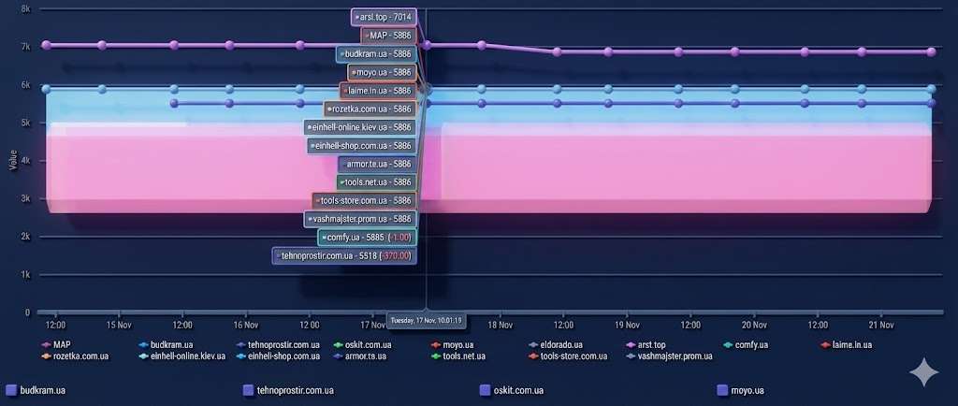Toggle rozetka.com.ua legend entry

pos(75,355)
